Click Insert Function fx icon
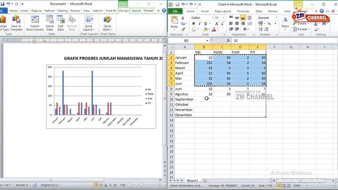This screenshot has width=338, height=190. pos(228,41)
